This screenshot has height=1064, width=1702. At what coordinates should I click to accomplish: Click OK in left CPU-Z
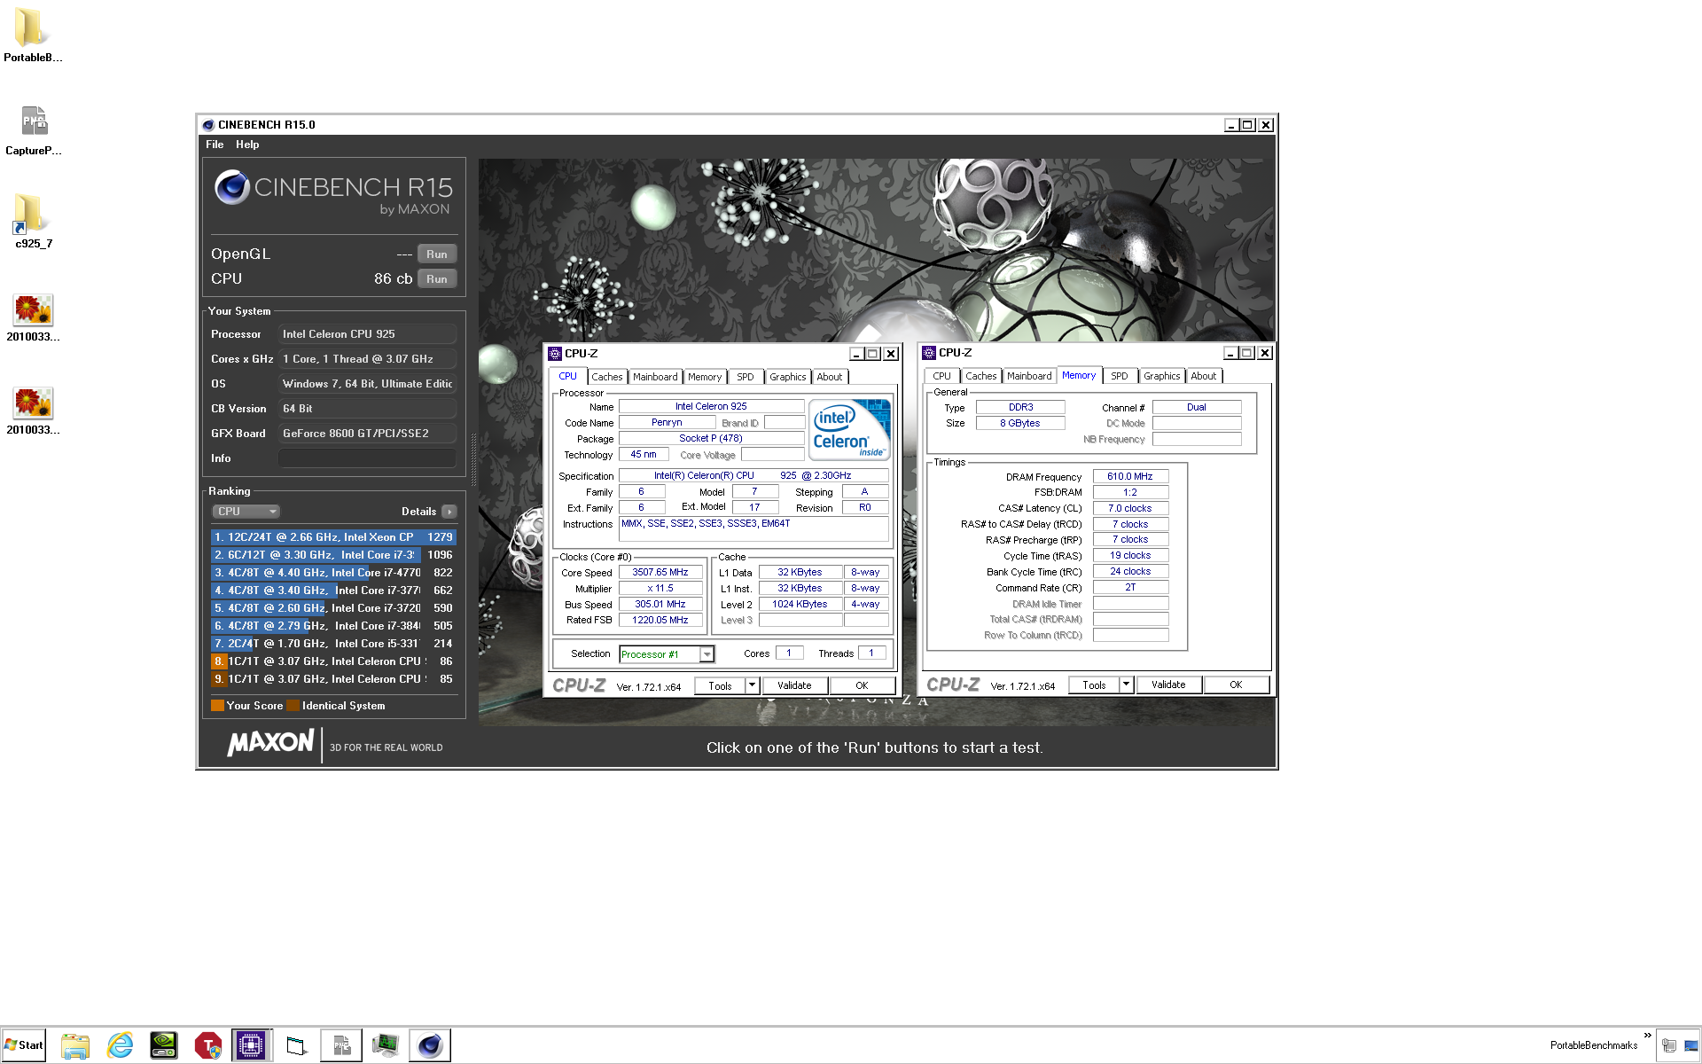862,685
